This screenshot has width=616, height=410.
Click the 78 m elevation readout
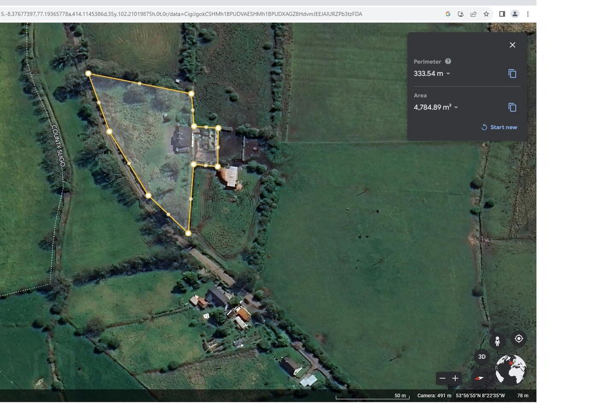(x=523, y=396)
